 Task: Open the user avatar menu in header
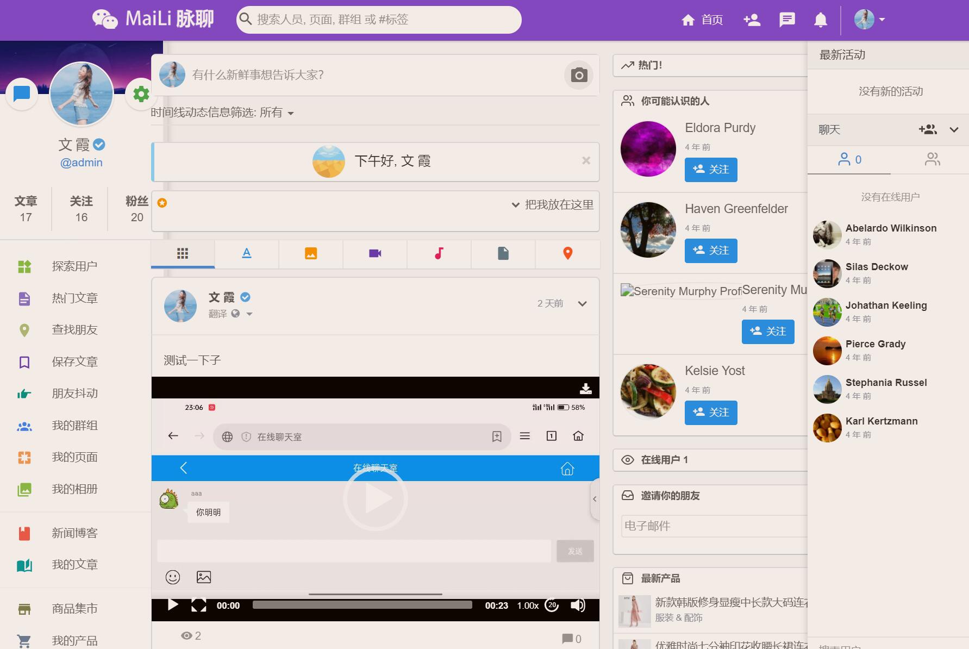(870, 20)
